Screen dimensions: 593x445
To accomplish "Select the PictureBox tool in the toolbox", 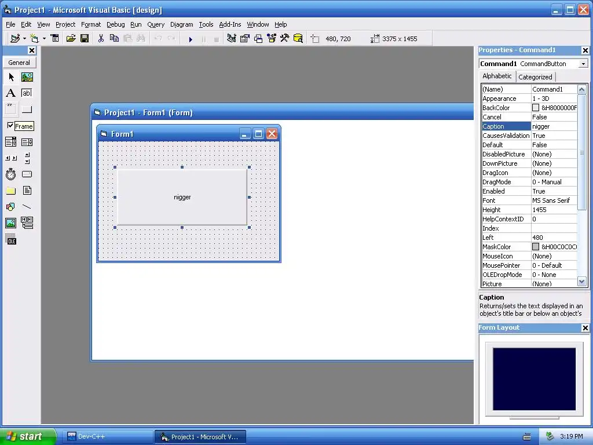I will [x=27, y=77].
